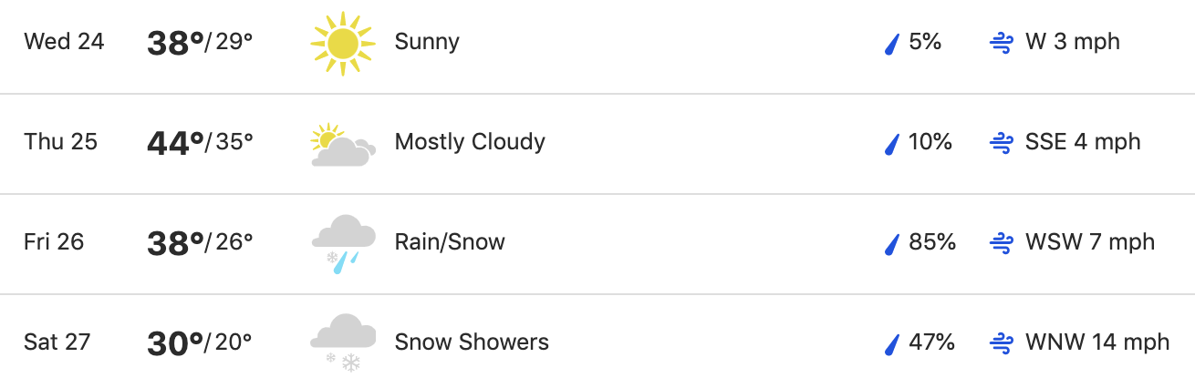
Task: Select the Snow Showers icon for Sat 27
Action: point(343,343)
